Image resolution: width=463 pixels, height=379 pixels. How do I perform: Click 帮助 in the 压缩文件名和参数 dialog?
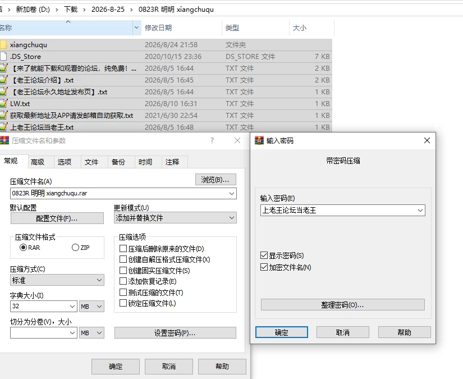[222, 367]
